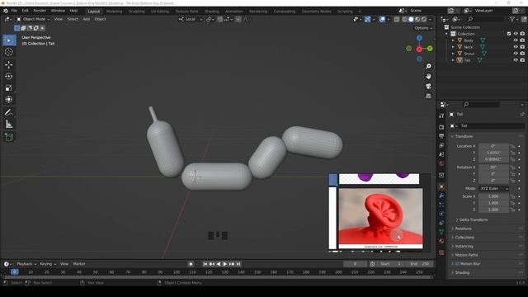Open the Render properties tab
This screenshot has height=297, width=528.
[441, 127]
